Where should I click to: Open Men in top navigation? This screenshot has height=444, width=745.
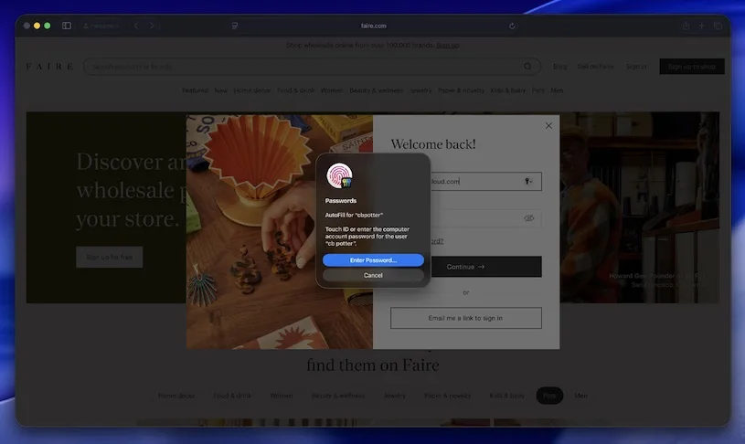point(557,90)
